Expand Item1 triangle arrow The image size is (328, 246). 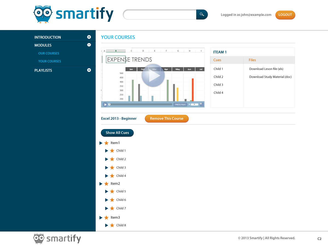(x=101, y=143)
